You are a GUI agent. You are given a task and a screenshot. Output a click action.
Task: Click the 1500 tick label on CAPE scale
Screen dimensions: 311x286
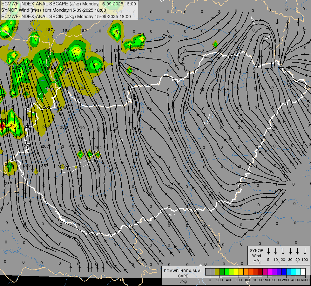267,280
